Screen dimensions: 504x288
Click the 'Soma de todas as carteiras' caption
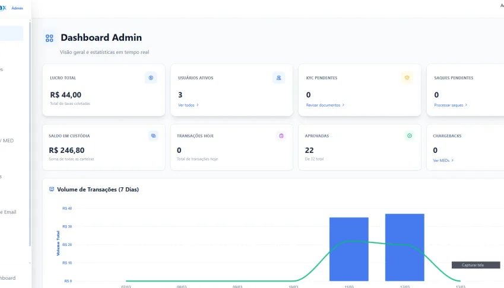click(x=71, y=159)
